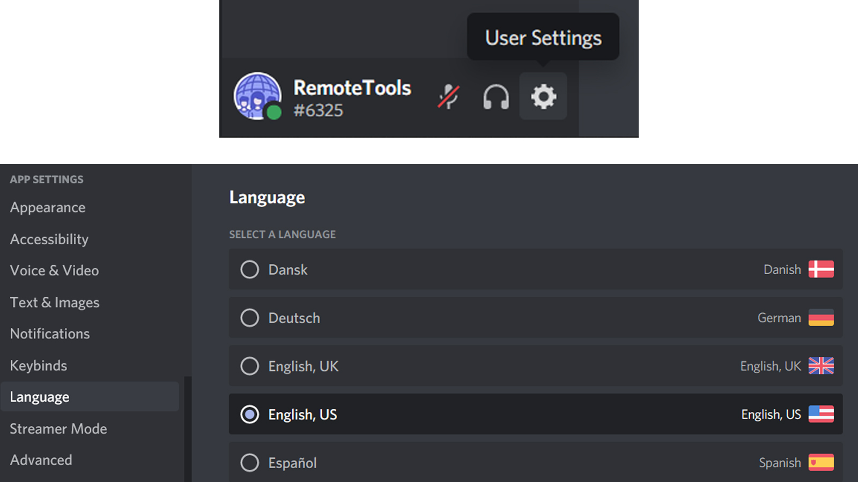Click the 'Spanish' label text
This screenshot has height=482, width=858.
click(x=780, y=463)
